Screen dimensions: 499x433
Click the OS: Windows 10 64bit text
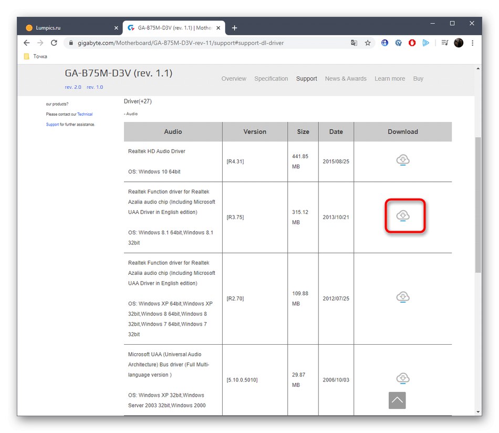click(x=154, y=172)
